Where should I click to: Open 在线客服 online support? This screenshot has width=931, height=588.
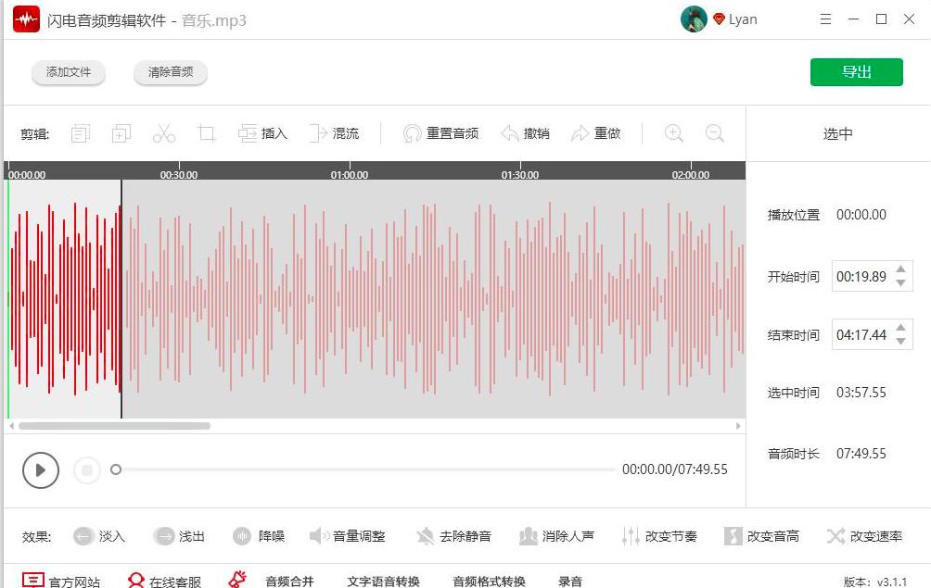[x=164, y=581]
